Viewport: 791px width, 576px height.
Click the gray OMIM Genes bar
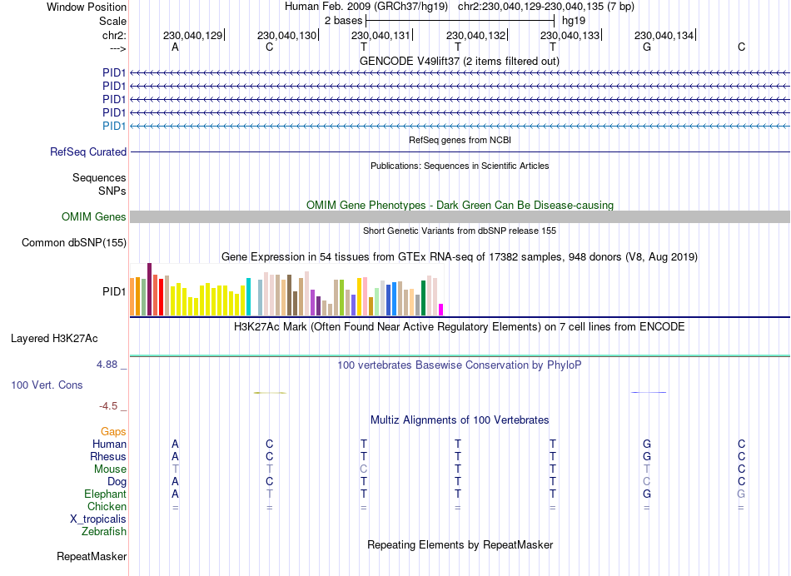click(x=460, y=217)
